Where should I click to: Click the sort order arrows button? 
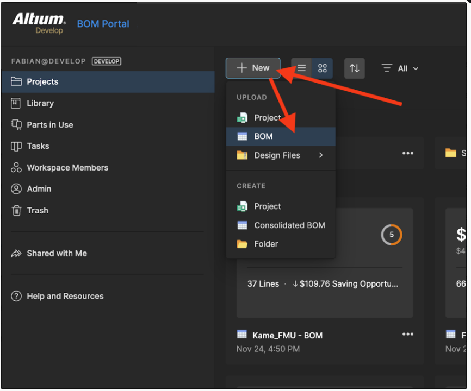pos(355,68)
